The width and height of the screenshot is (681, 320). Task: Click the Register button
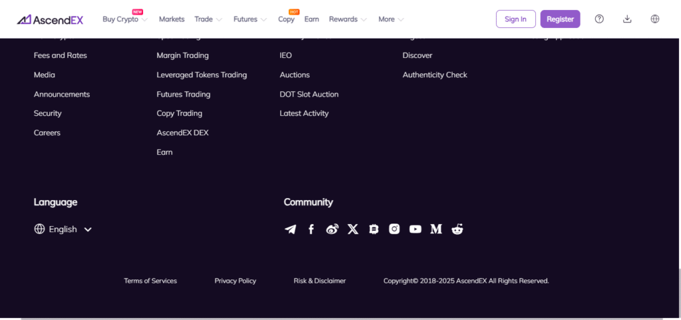coord(560,19)
